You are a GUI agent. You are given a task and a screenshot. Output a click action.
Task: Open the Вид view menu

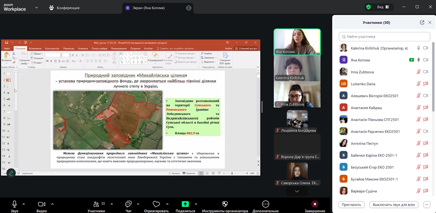(x=383, y=7)
